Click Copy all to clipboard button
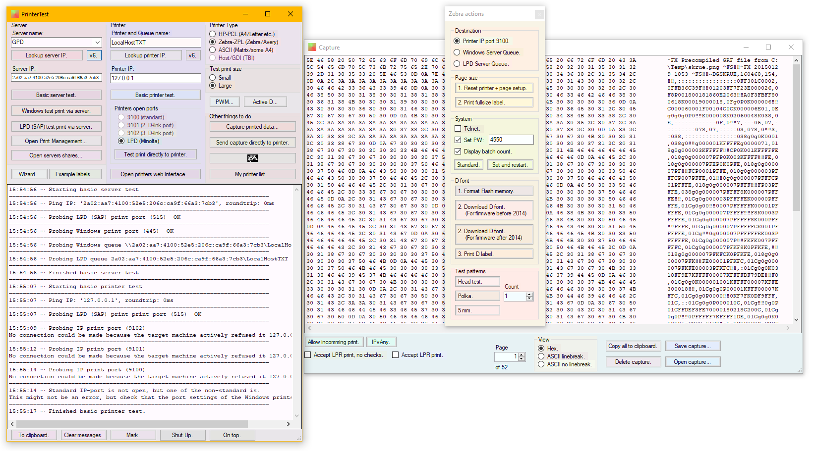The height and width of the screenshot is (451, 813). click(633, 346)
